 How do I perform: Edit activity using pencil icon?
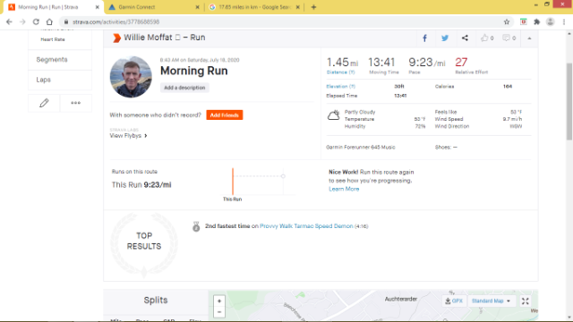coord(44,103)
